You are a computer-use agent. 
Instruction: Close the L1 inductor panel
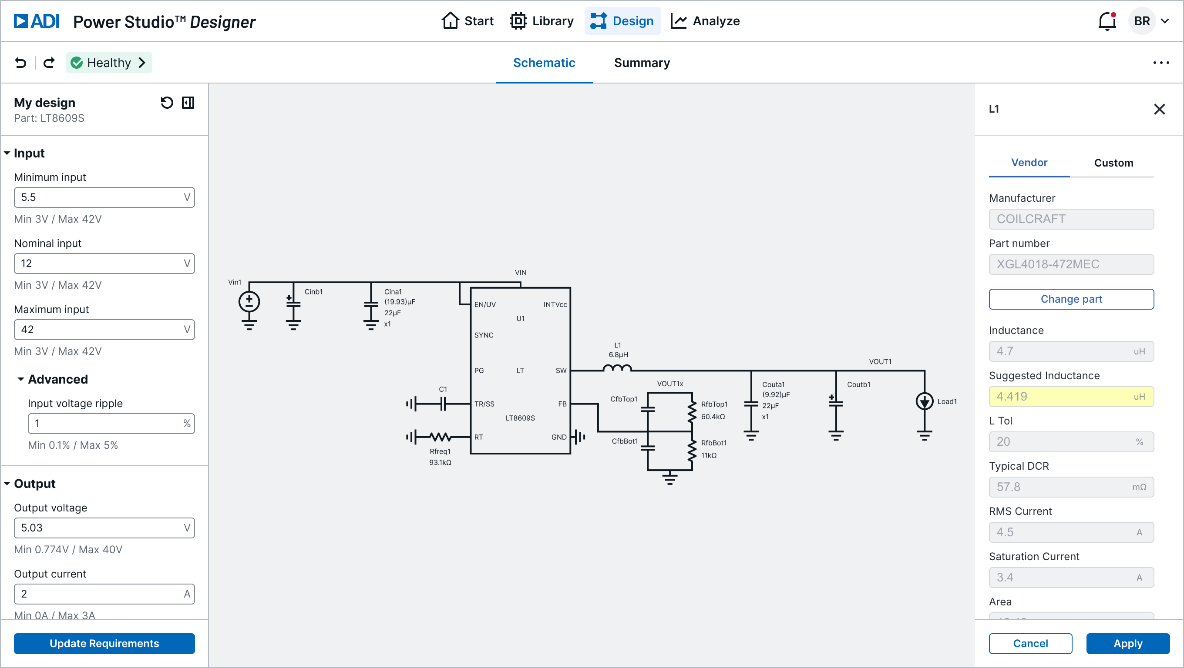click(x=1160, y=109)
